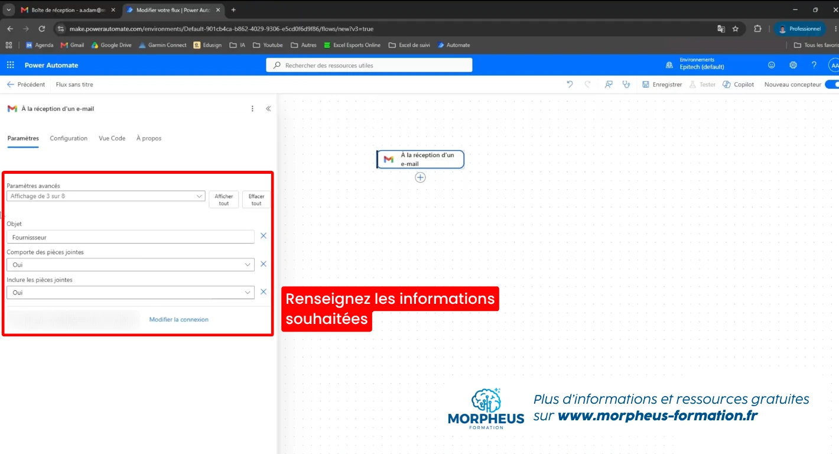Open the help question mark icon

pyautogui.click(x=814, y=65)
